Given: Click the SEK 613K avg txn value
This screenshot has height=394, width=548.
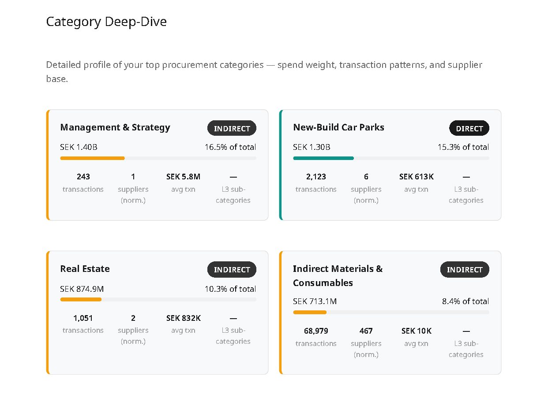Looking at the screenshot, I should point(417,177).
